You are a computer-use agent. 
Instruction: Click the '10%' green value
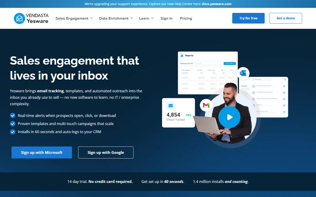click(x=188, y=115)
